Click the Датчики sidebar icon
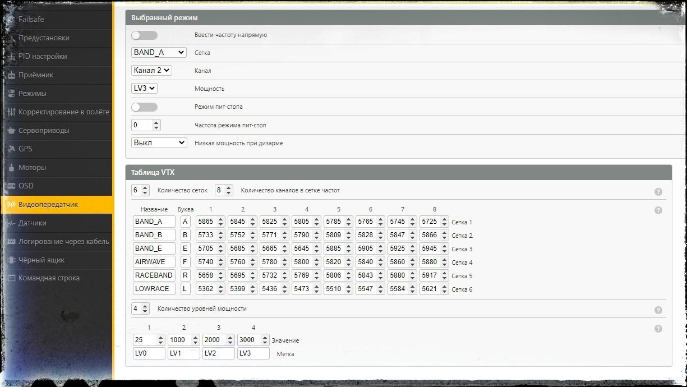 click(x=11, y=223)
